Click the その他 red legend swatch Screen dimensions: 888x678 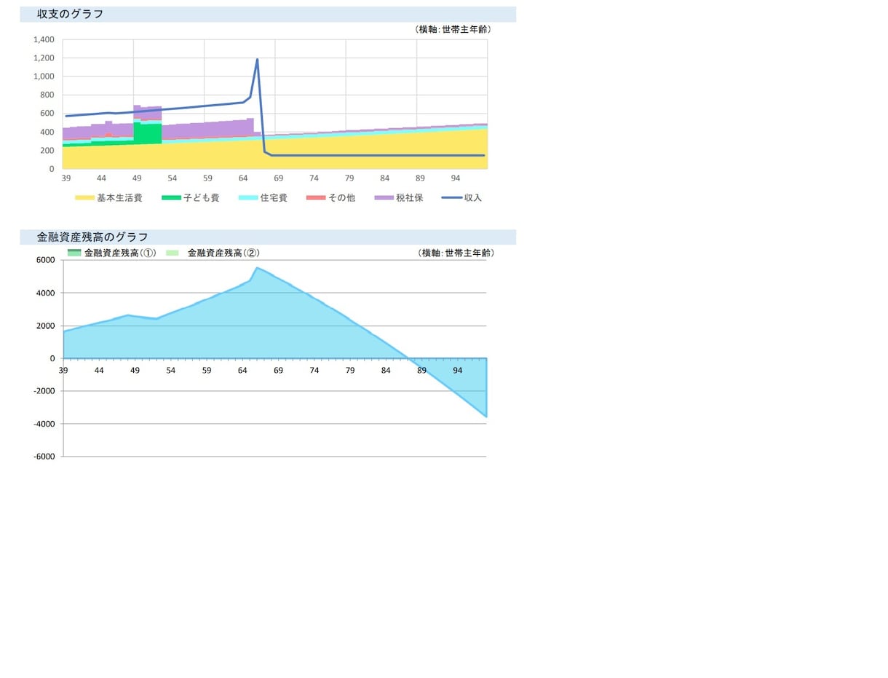point(316,198)
